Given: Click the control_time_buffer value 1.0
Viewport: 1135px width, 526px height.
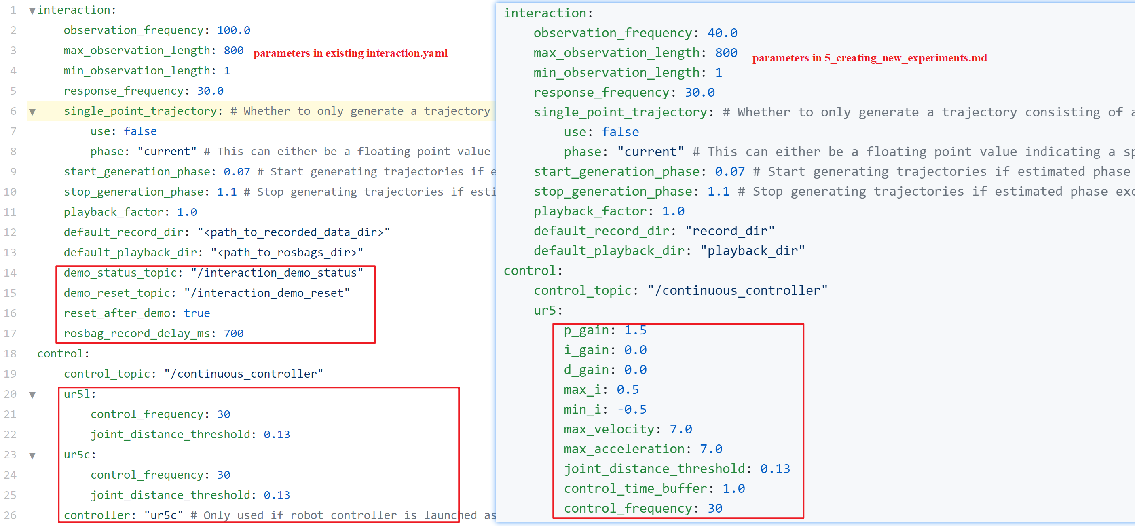Looking at the screenshot, I should [733, 488].
